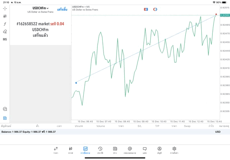Open the ข่าว (News) tab
Viewport: 230px width, 160px height.
pyautogui.click(x=115, y=150)
